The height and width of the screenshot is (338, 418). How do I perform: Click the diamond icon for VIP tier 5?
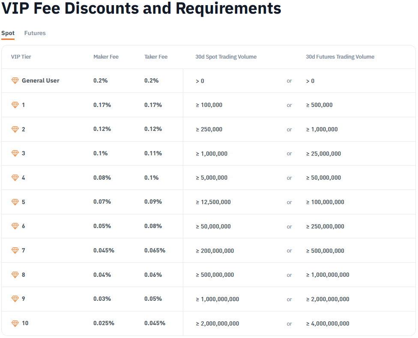[x=15, y=202]
